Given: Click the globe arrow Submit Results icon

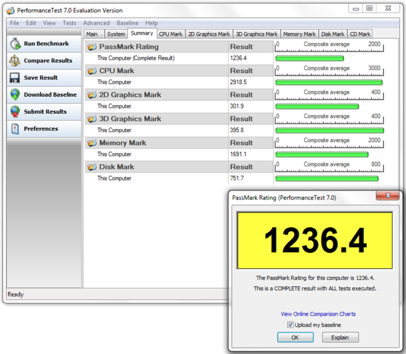Looking at the screenshot, I should (x=15, y=112).
